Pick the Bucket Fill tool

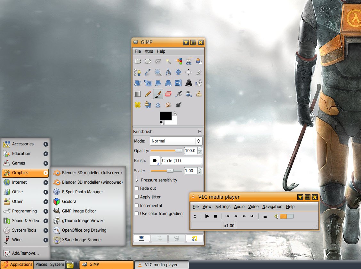coord(199,83)
